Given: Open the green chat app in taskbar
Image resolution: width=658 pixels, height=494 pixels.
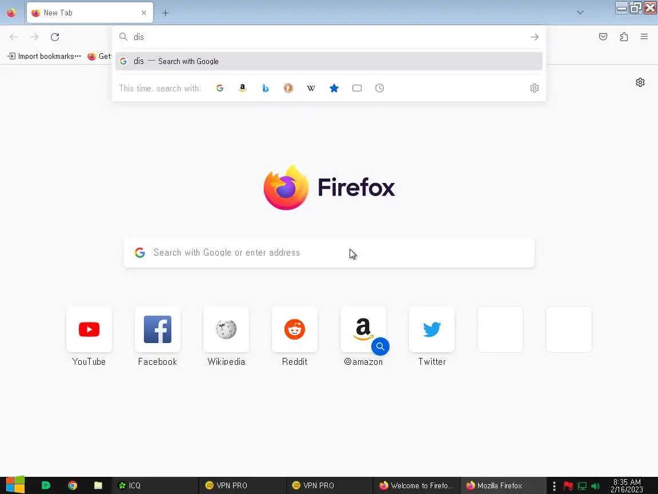Looking at the screenshot, I should [46, 485].
